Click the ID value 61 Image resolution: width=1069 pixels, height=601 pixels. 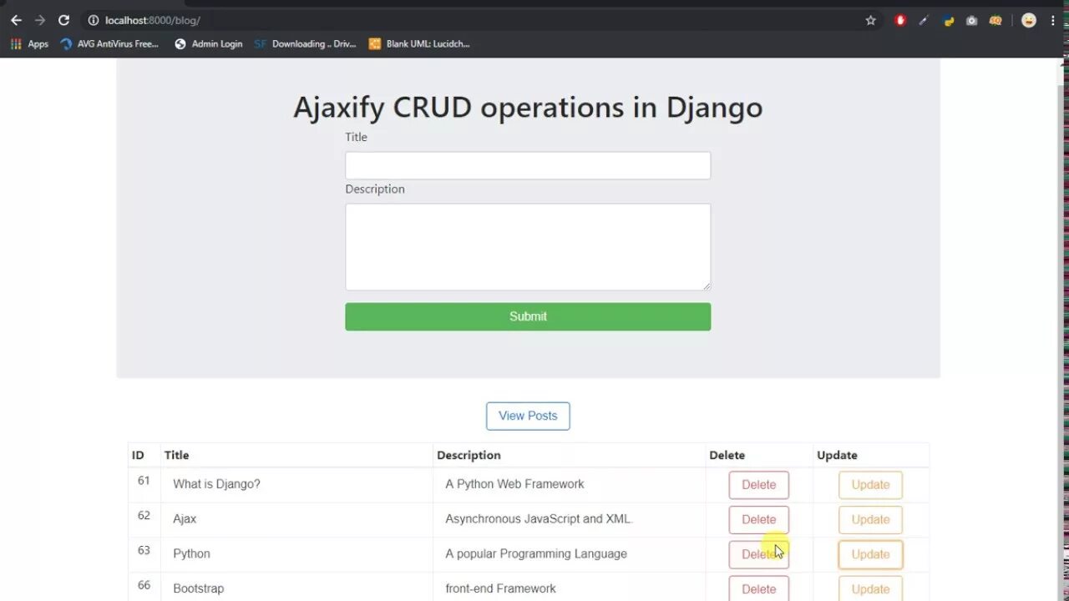coord(144,481)
